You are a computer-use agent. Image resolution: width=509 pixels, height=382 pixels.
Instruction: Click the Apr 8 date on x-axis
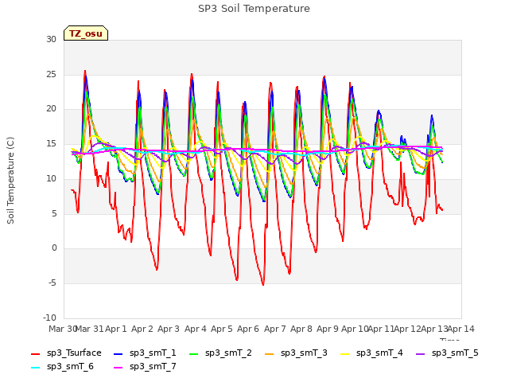[x=301, y=329]
